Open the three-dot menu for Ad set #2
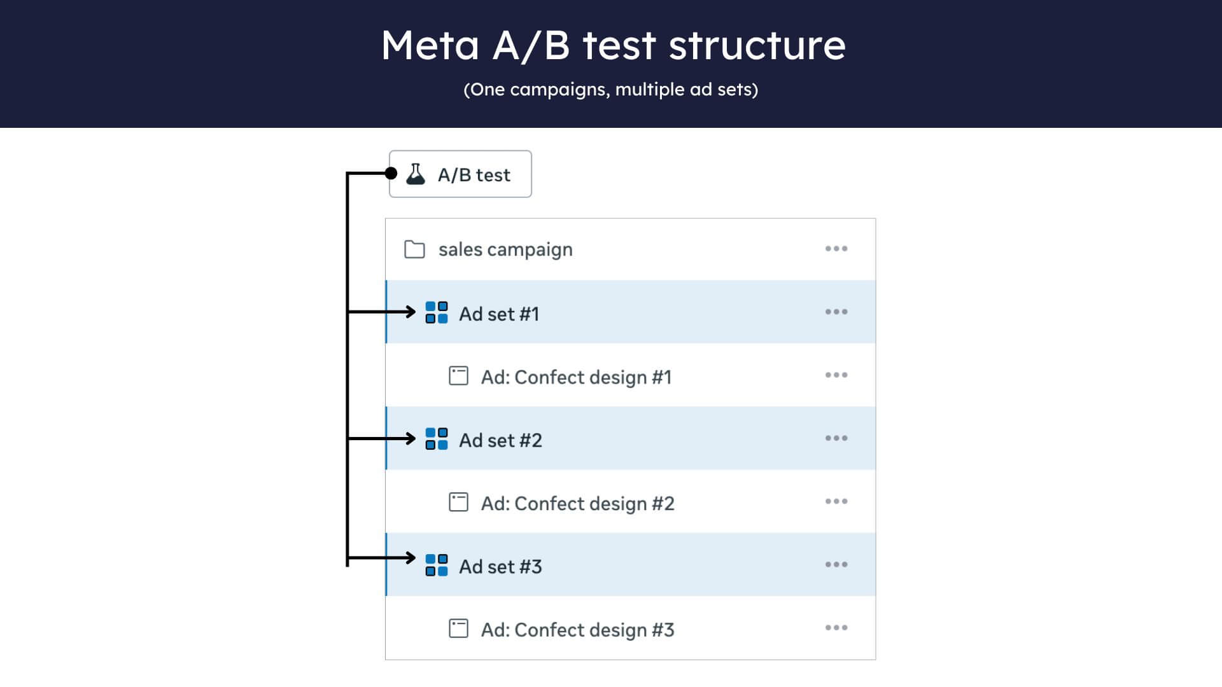Viewport: 1222px width, 687px height. point(836,438)
